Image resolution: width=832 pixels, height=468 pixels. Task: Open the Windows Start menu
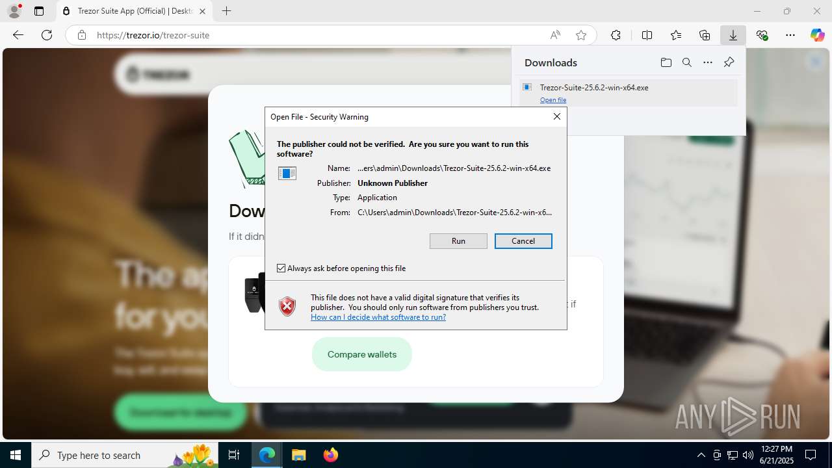click(x=16, y=455)
